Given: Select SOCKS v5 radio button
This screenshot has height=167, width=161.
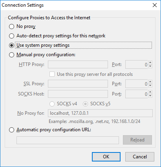Looking at the screenshot, I should click(85, 104).
